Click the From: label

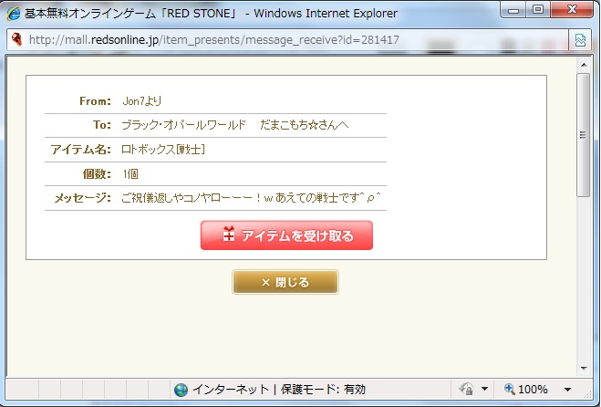[x=95, y=101]
